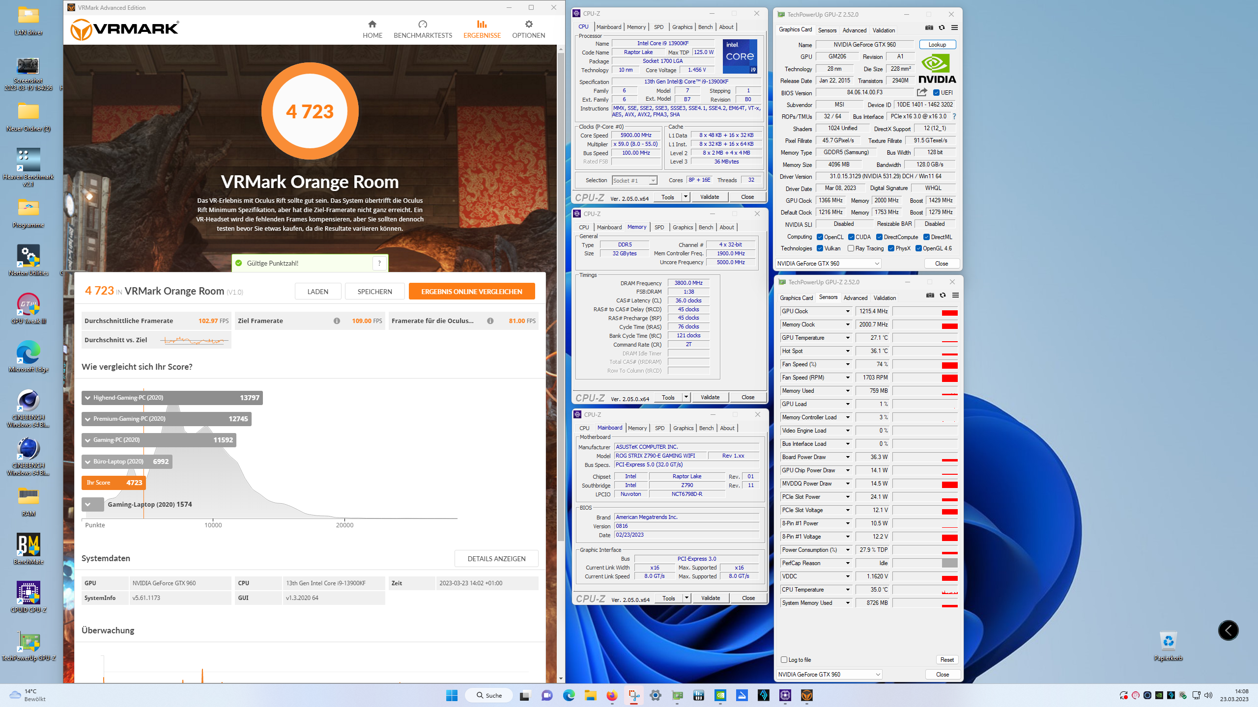
Task: Open GPU selector dropdown in GPU-Z Graphics Card window
Action: click(x=829, y=264)
